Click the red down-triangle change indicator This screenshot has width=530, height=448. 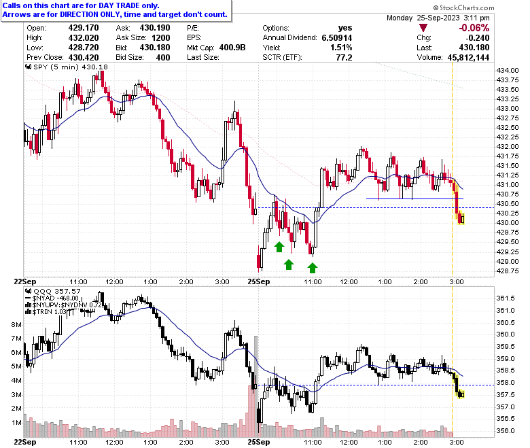[x=423, y=28]
